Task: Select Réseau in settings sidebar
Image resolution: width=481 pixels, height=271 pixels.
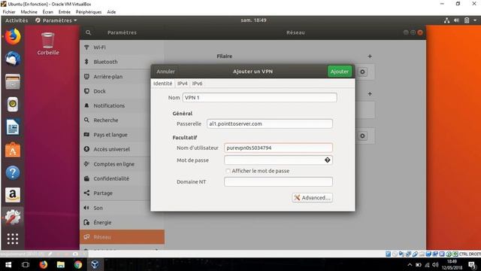Action: click(x=122, y=237)
